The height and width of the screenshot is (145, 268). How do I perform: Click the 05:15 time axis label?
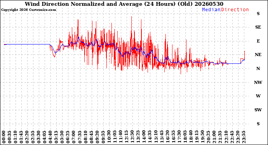tap(56, 137)
